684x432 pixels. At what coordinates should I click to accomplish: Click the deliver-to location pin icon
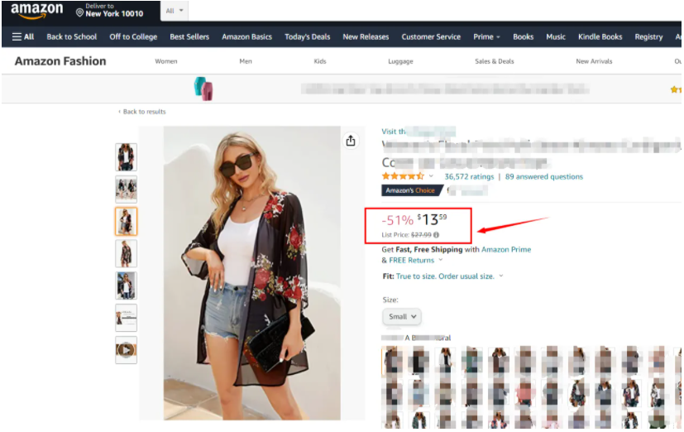click(79, 12)
